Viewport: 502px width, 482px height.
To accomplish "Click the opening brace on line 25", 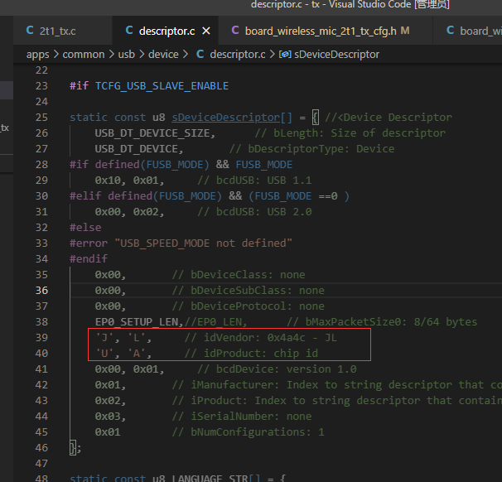I will [316, 118].
